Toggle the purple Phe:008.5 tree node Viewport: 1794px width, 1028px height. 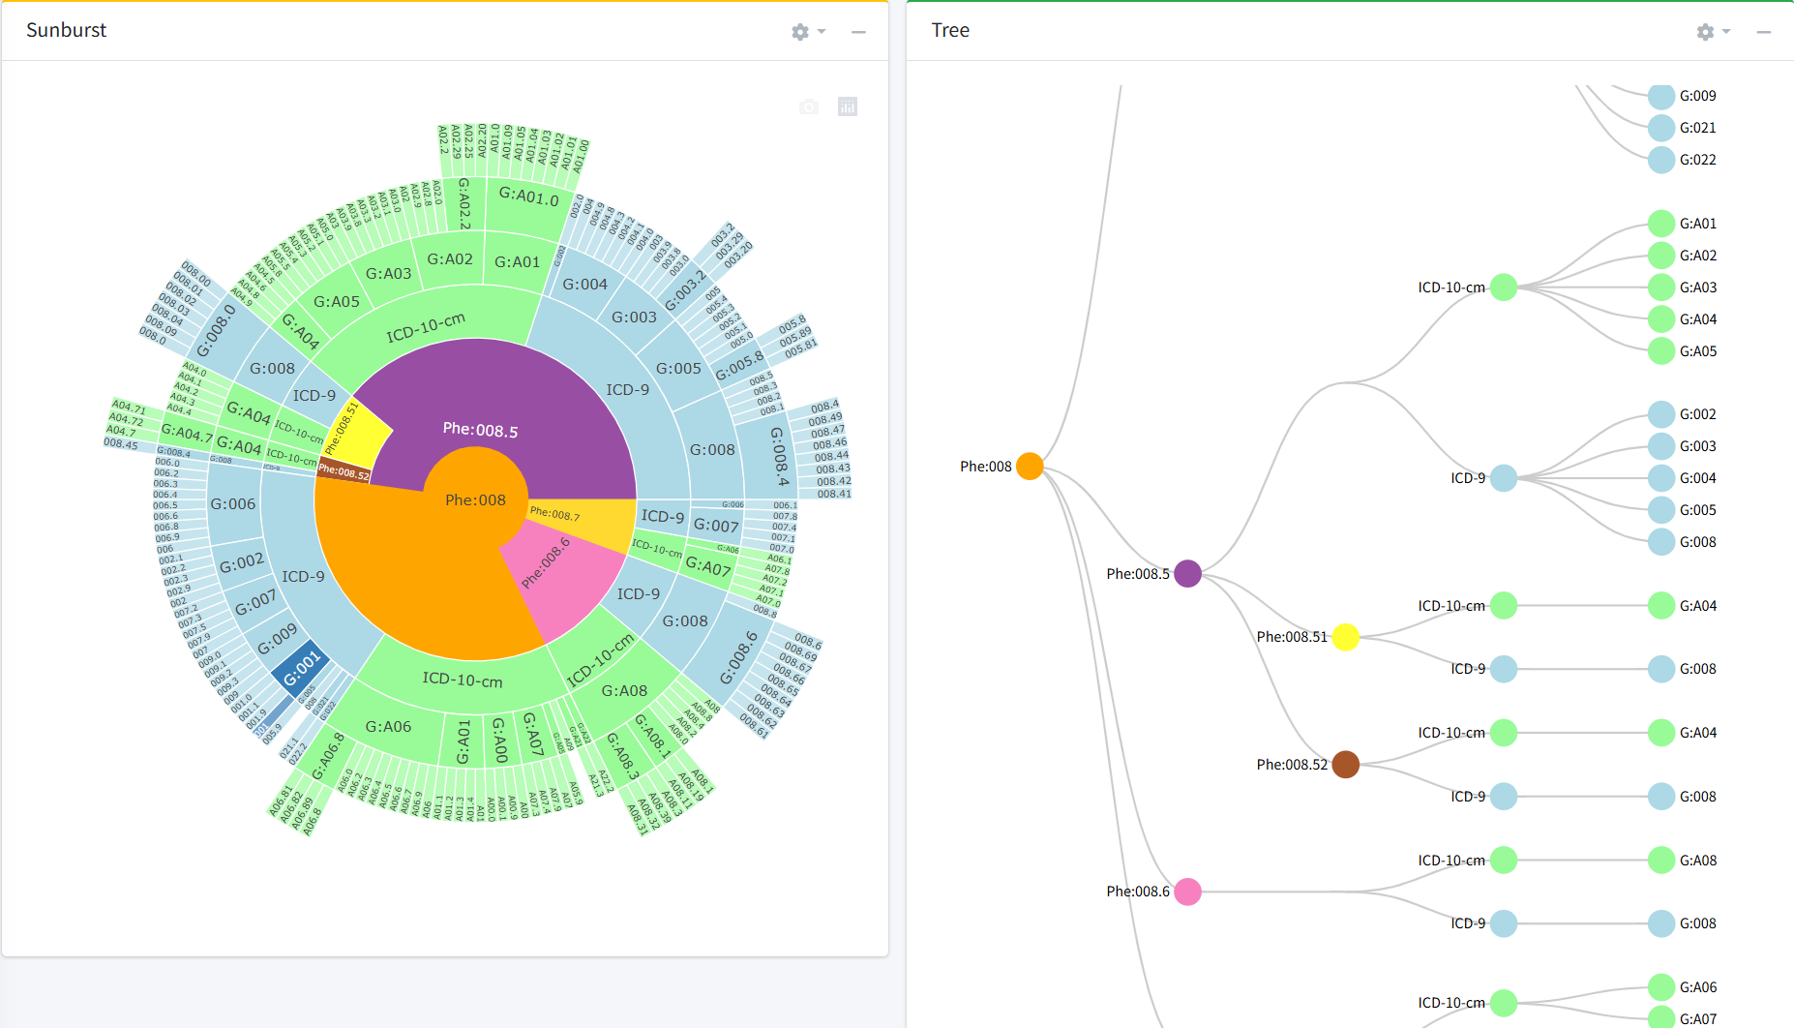pos(1187,574)
